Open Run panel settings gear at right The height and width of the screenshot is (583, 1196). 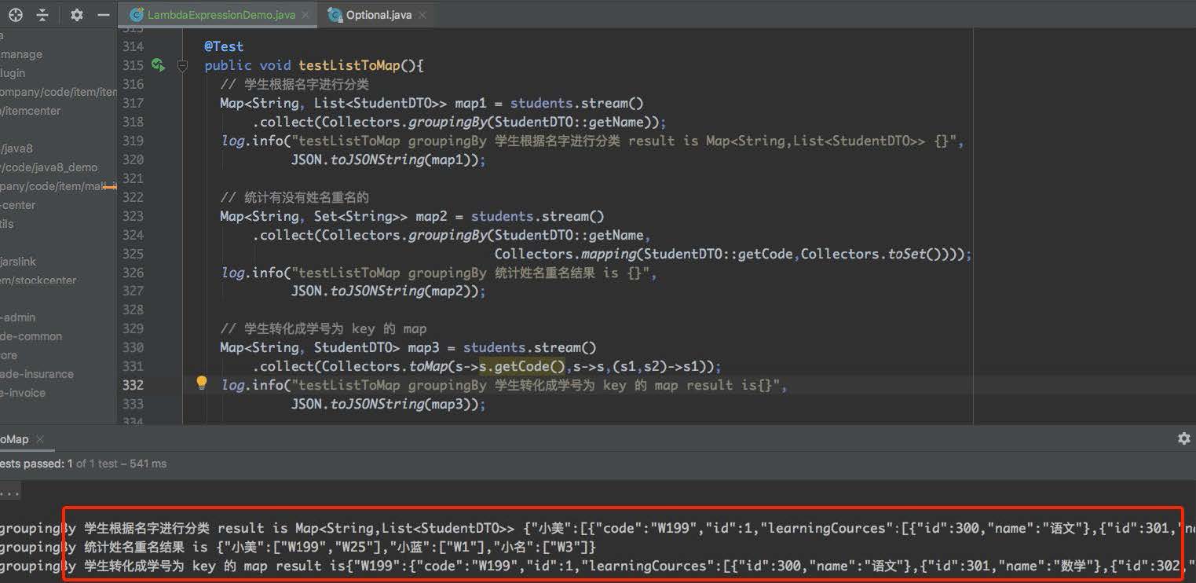[x=1183, y=438]
